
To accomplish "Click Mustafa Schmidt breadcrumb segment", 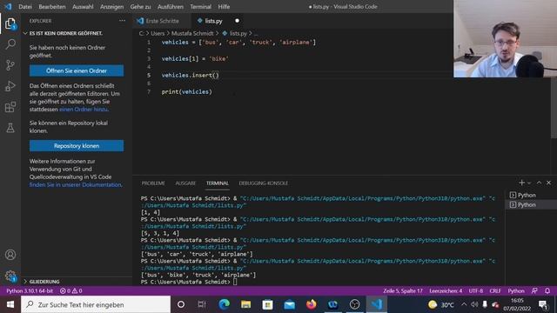I will tap(192, 33).
